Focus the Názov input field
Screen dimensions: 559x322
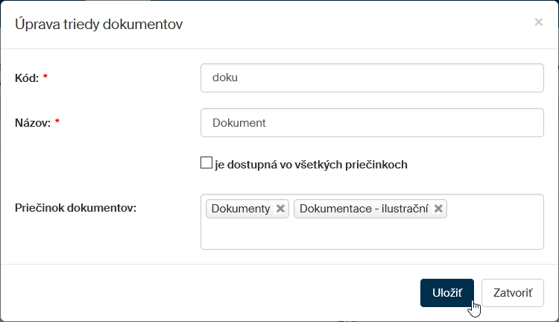click(372, 123)
